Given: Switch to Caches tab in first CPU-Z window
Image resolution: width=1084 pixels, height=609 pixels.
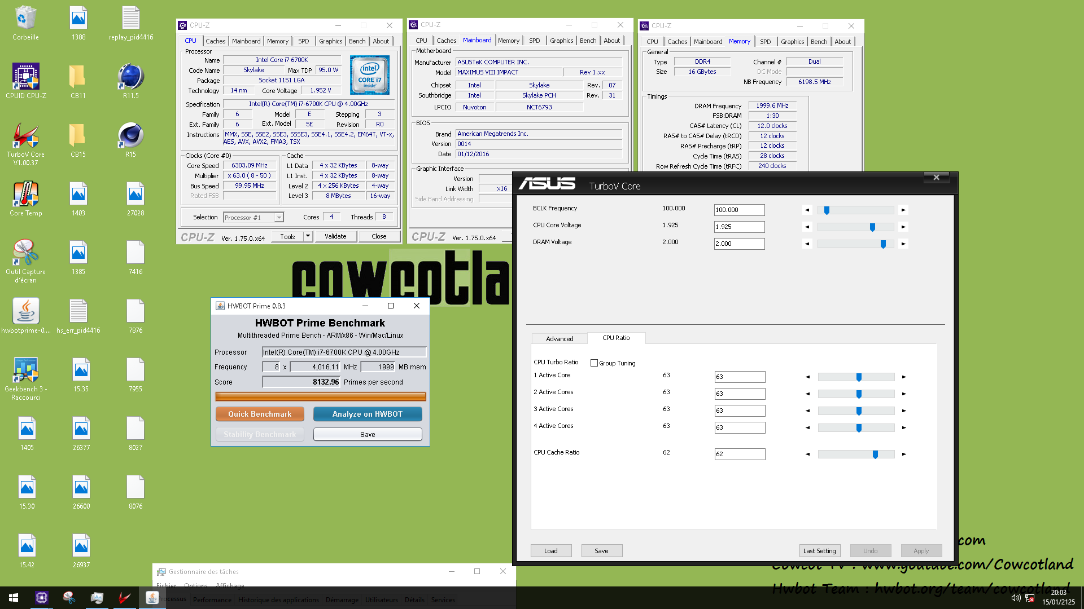Looking at the screenshot, I should coord(215,41).
